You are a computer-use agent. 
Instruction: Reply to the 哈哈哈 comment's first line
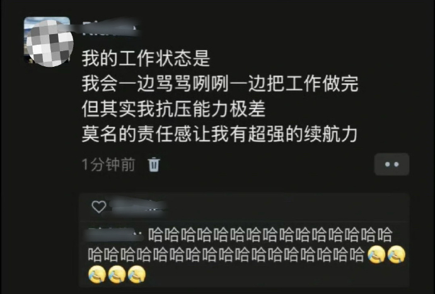[x=270, y=235]
